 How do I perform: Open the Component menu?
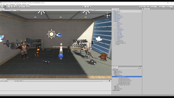19,5
